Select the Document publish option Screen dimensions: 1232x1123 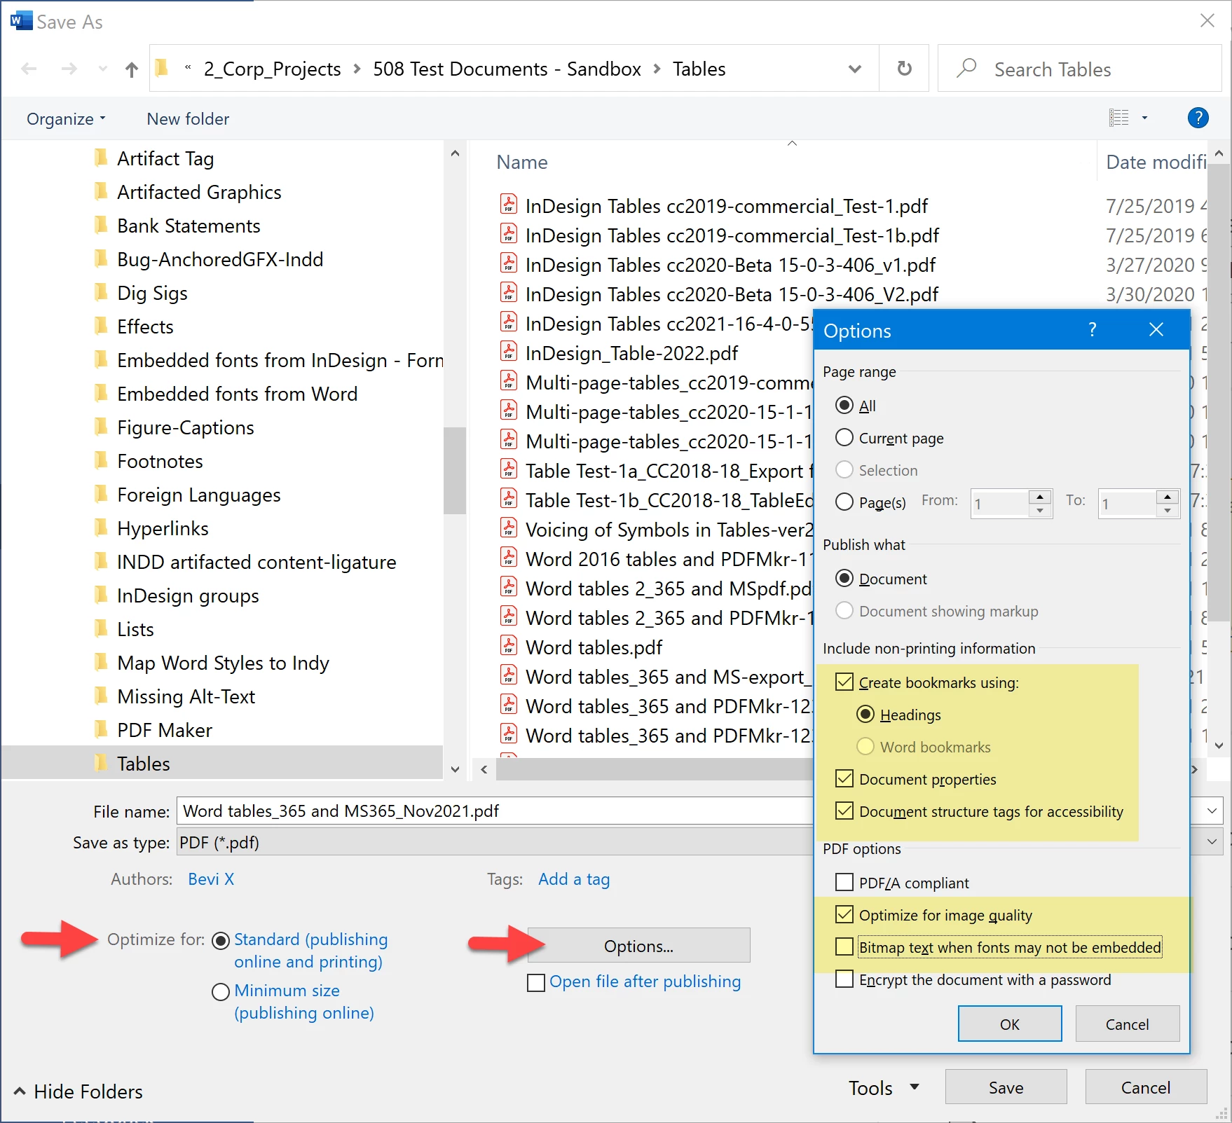pos(844,579)
